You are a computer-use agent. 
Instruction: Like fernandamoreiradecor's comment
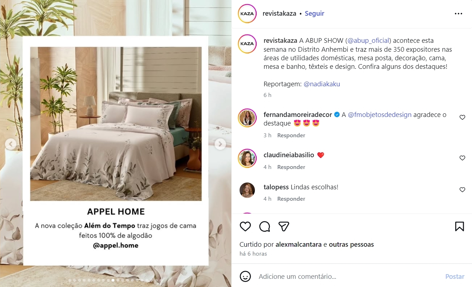point(462,117)
